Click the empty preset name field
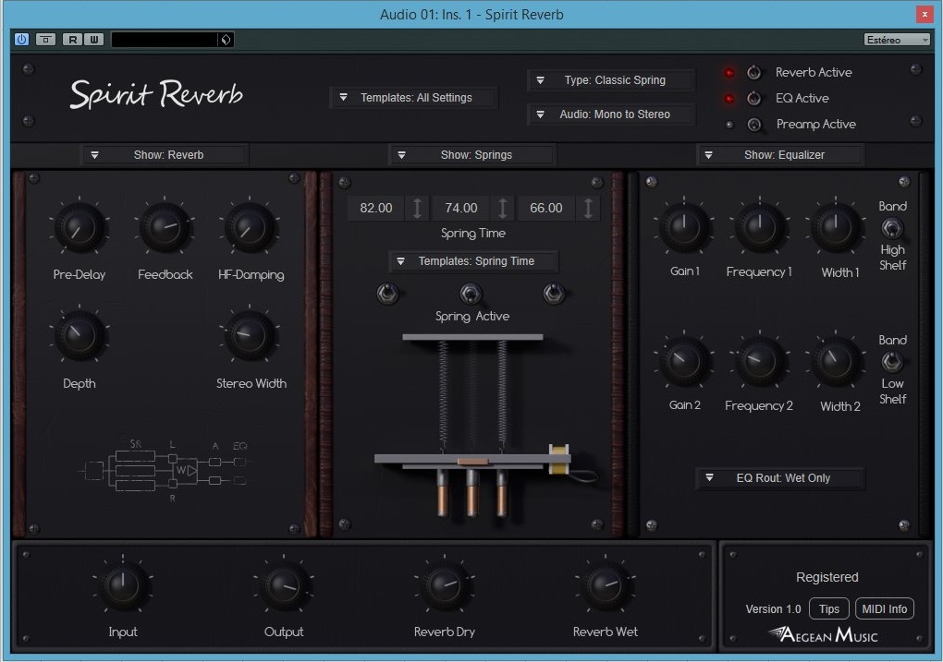The width and height of the screenshot is (943, 662). point(165,40)
